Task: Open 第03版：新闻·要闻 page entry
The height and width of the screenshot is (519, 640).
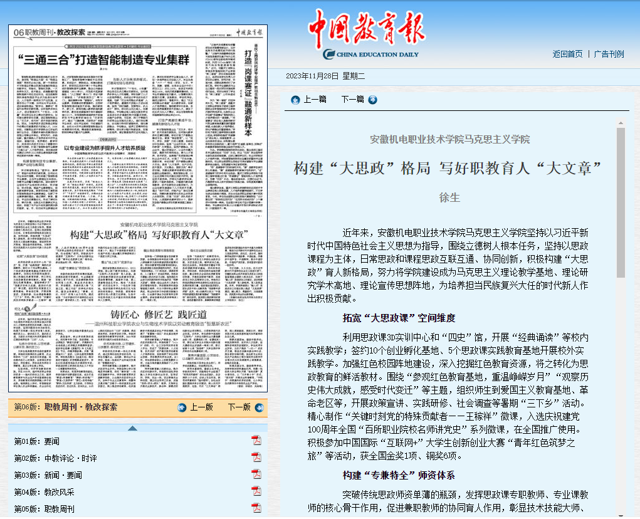Action: tap(48, 475)
